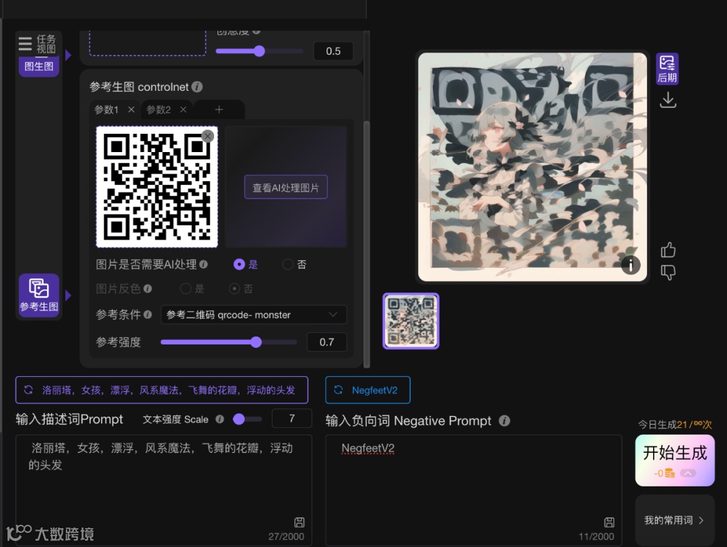
Task: Open 我的常用词 list
Action: coord(674,520)
